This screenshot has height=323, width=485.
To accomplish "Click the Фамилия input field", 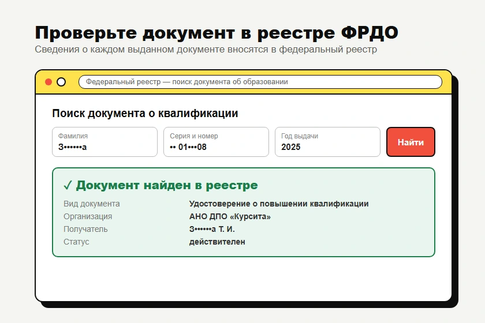I will click(105, 142).
